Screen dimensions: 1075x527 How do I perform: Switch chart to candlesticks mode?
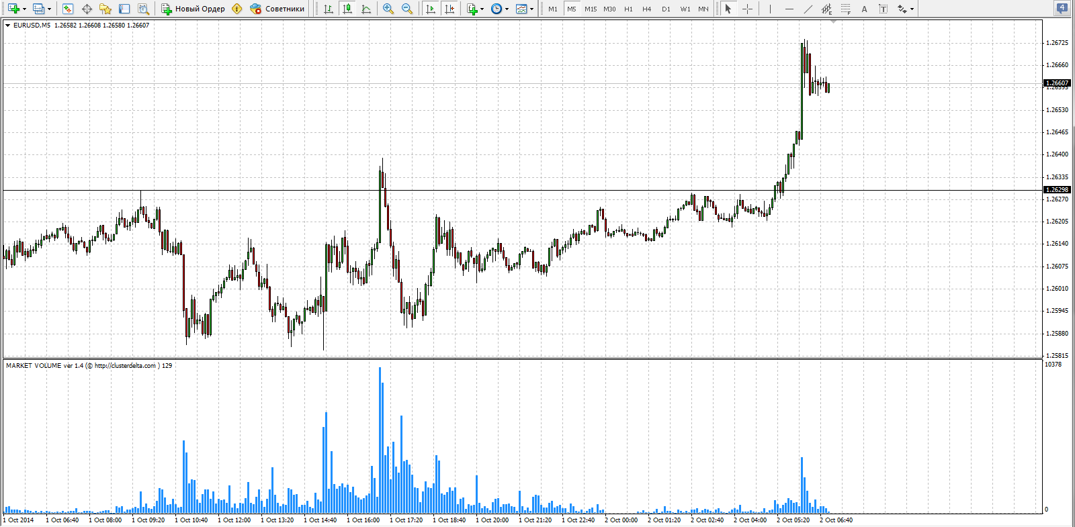pyautogui.click(x=347, y=9)
